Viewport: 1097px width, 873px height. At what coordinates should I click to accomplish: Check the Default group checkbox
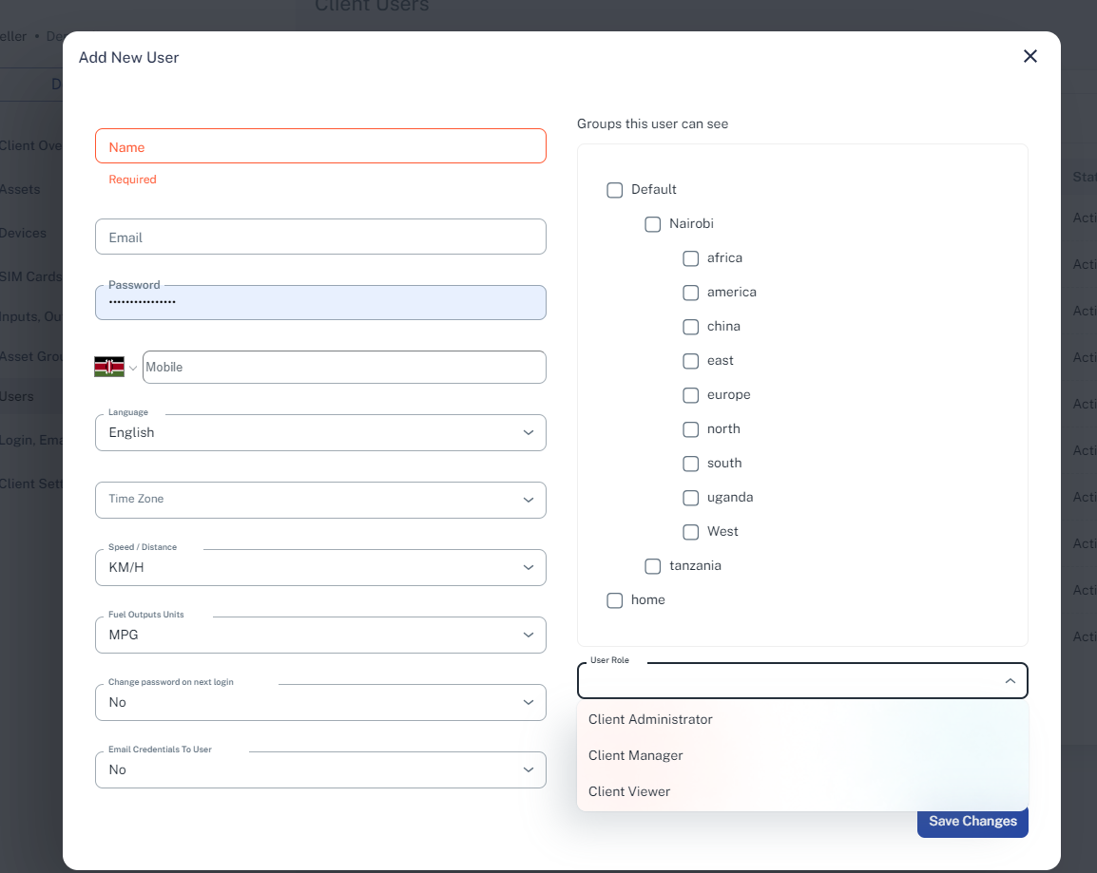click(614, 190)
